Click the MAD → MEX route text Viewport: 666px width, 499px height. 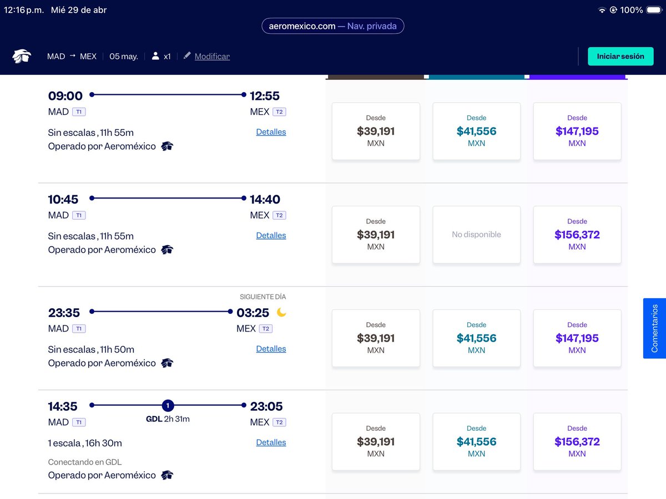pos(72,56)
